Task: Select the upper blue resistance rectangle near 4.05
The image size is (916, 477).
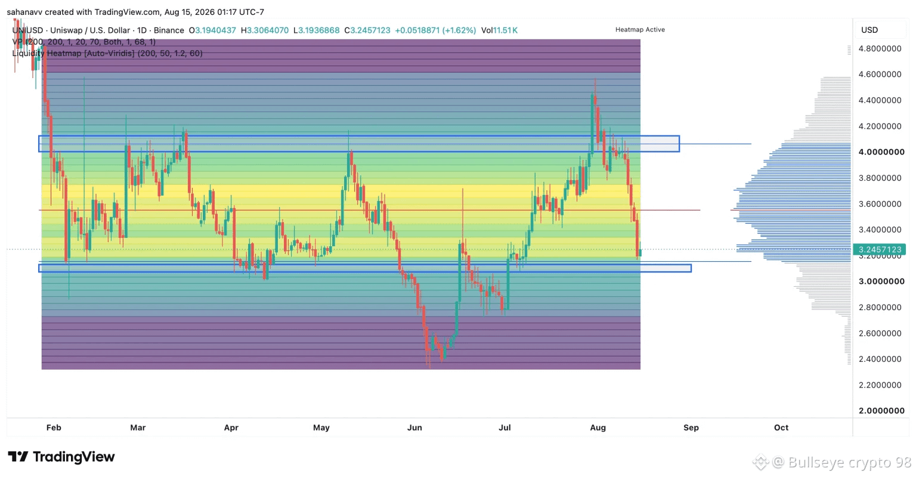Action: 359,144
